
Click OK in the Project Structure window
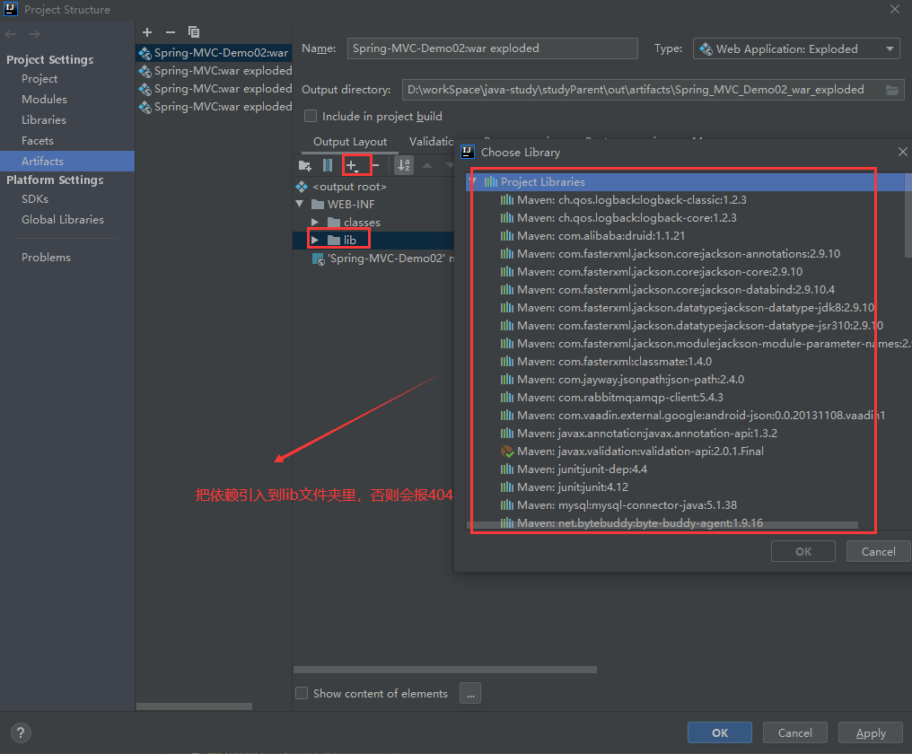(720, 733)
